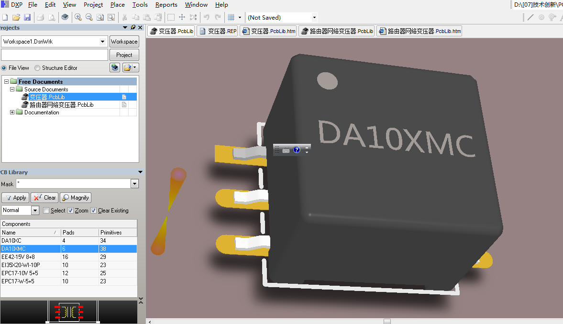563x324 pixels.
Task: Switch to the 路由器网络变压器.PcbLib tab
Action: point(337,31)
